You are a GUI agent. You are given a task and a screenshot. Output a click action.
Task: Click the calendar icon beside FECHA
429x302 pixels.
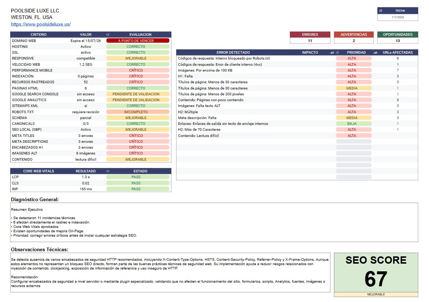click(380, 11)
